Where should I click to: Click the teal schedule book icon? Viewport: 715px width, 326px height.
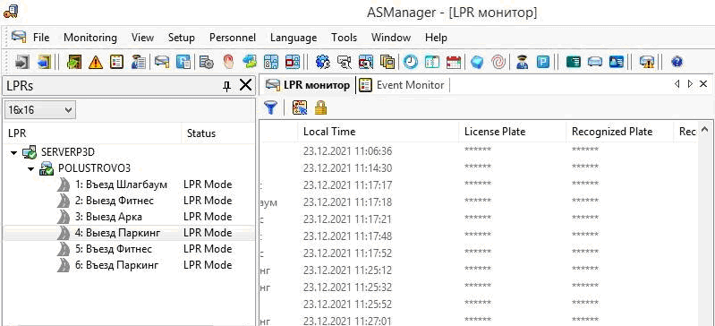(x=432, y=62)
